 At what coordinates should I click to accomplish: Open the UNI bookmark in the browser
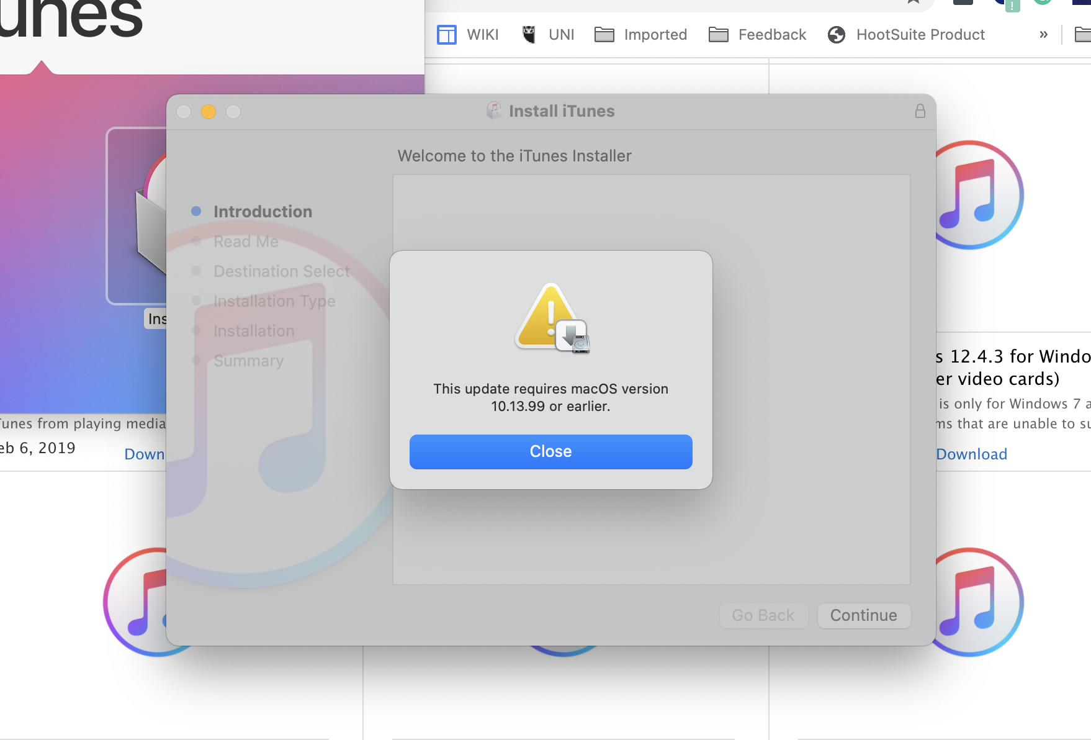548,35
